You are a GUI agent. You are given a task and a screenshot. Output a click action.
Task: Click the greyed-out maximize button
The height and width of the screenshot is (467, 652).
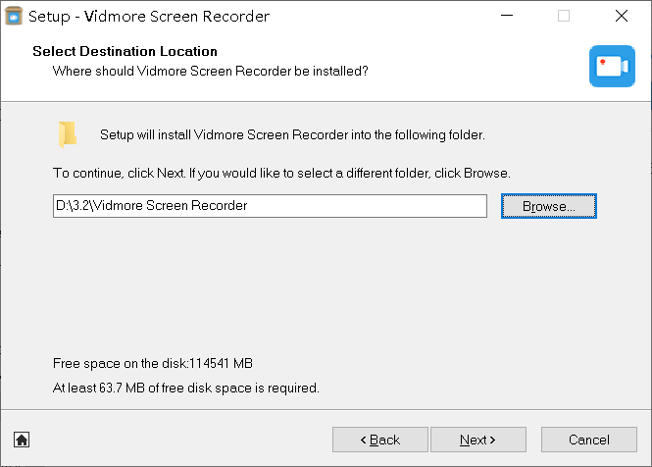point(564,16)
